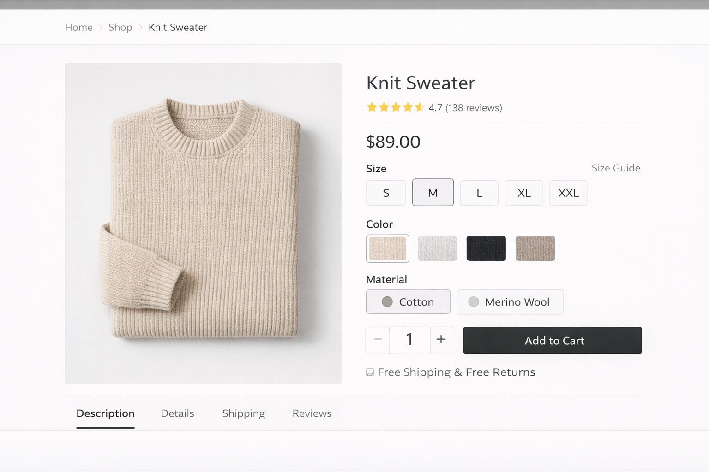The height and width of the screenshot is (472, 709).
Task: Go to Home in the breadcrumb
Action: [x=79, y=28]
